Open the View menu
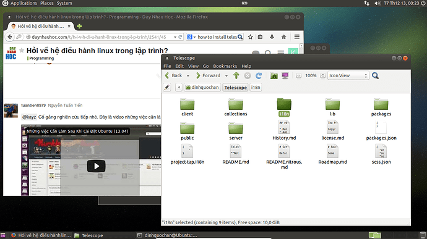427x239 pixels. (193, 66)
